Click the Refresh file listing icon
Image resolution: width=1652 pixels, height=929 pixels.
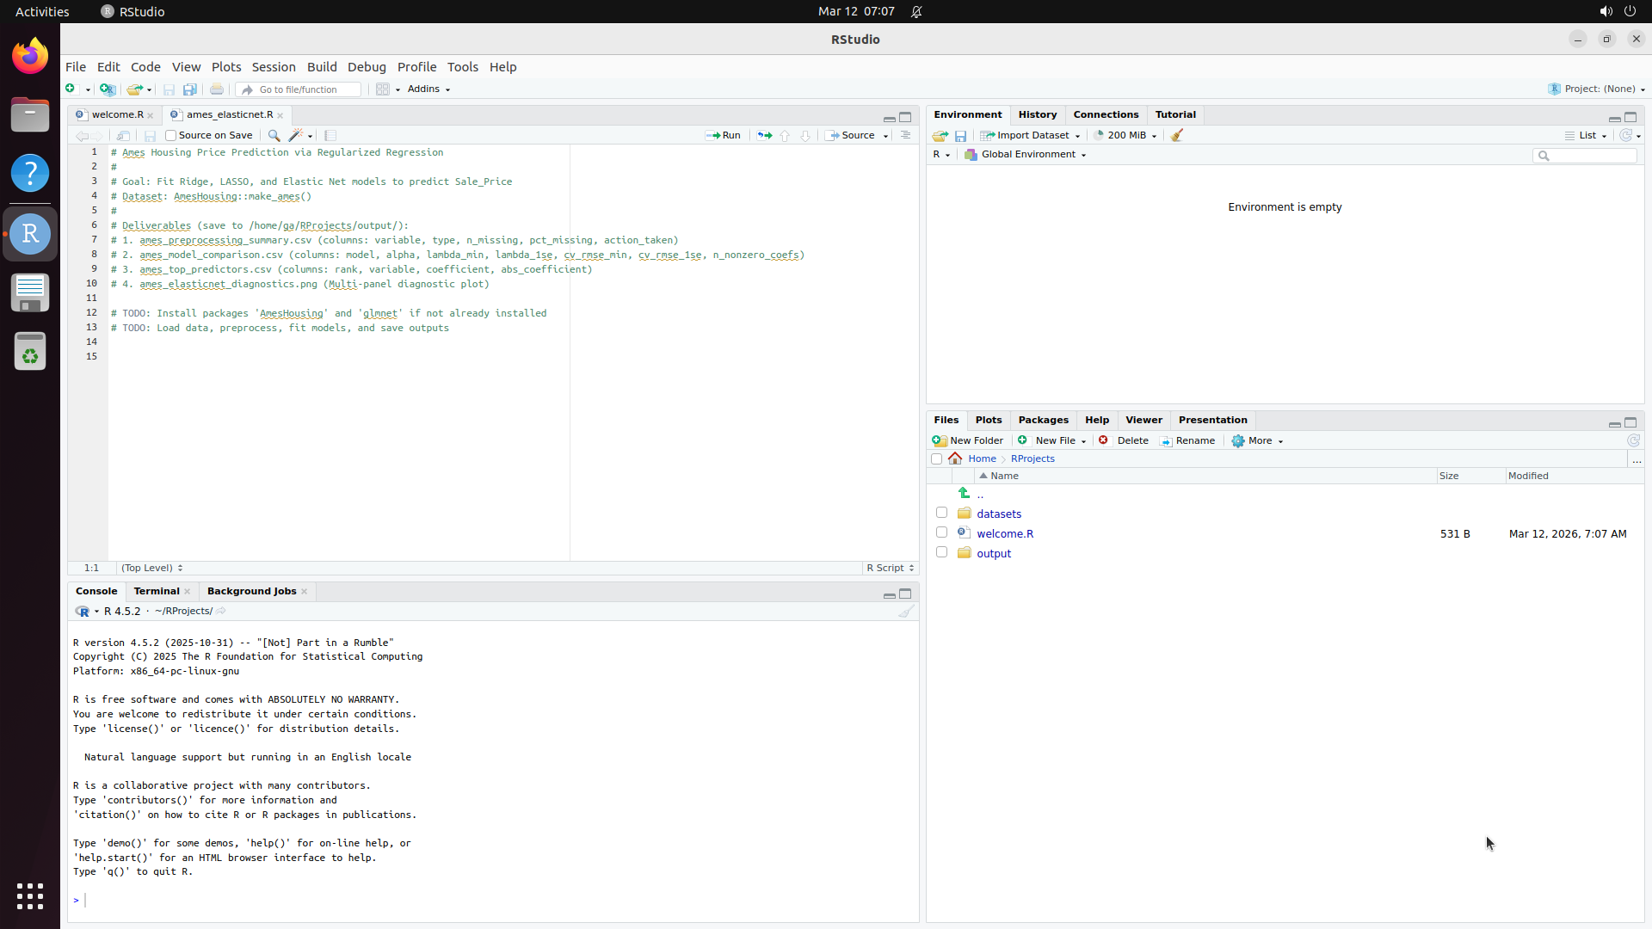click(x=1633, y=440)
